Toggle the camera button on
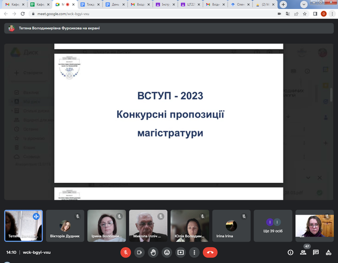Viewport: 338px width, 263px height. click(139, 253)
